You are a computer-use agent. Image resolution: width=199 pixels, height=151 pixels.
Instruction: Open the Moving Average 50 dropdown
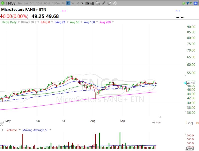(50, 130)
